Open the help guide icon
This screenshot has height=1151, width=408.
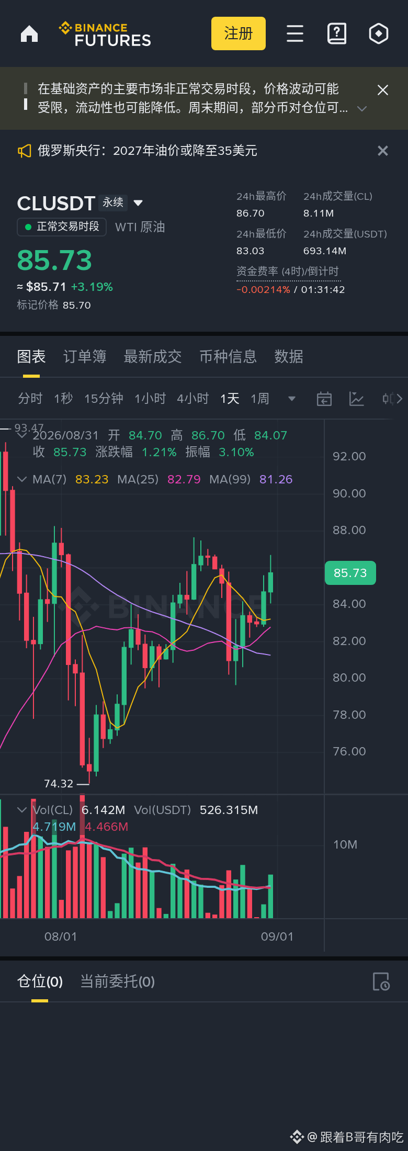[337, 33]
